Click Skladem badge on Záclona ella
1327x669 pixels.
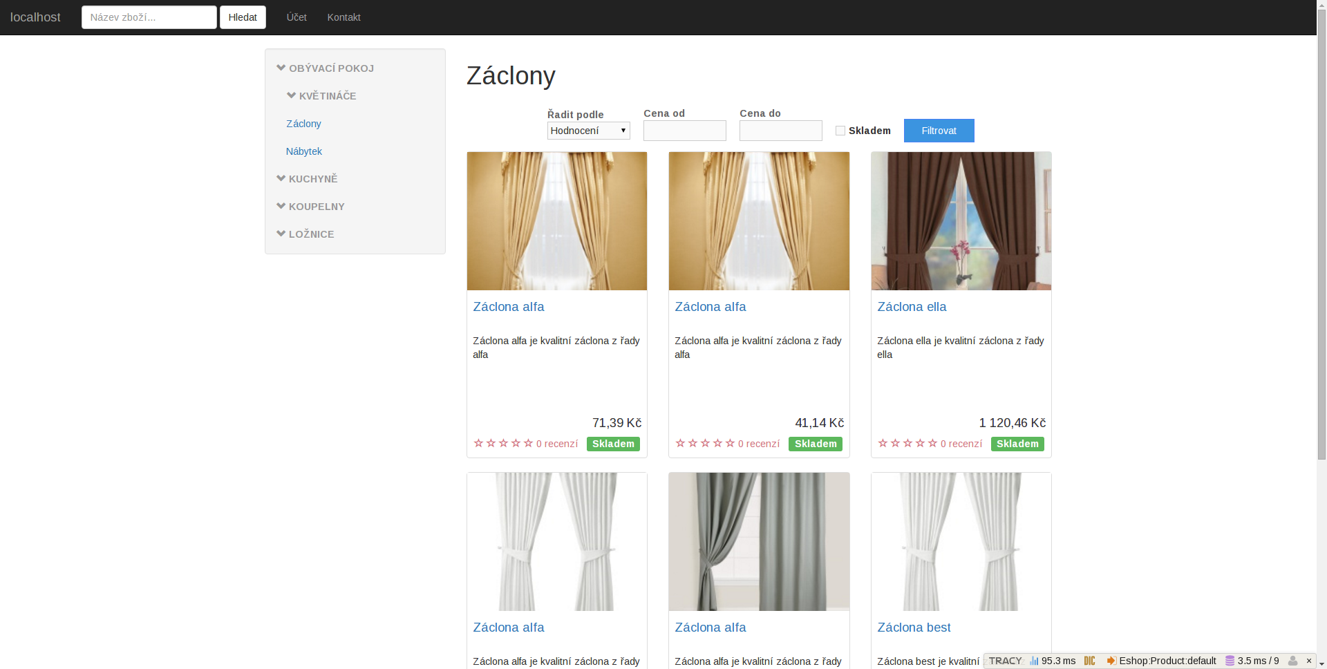tap(1017, 444)
